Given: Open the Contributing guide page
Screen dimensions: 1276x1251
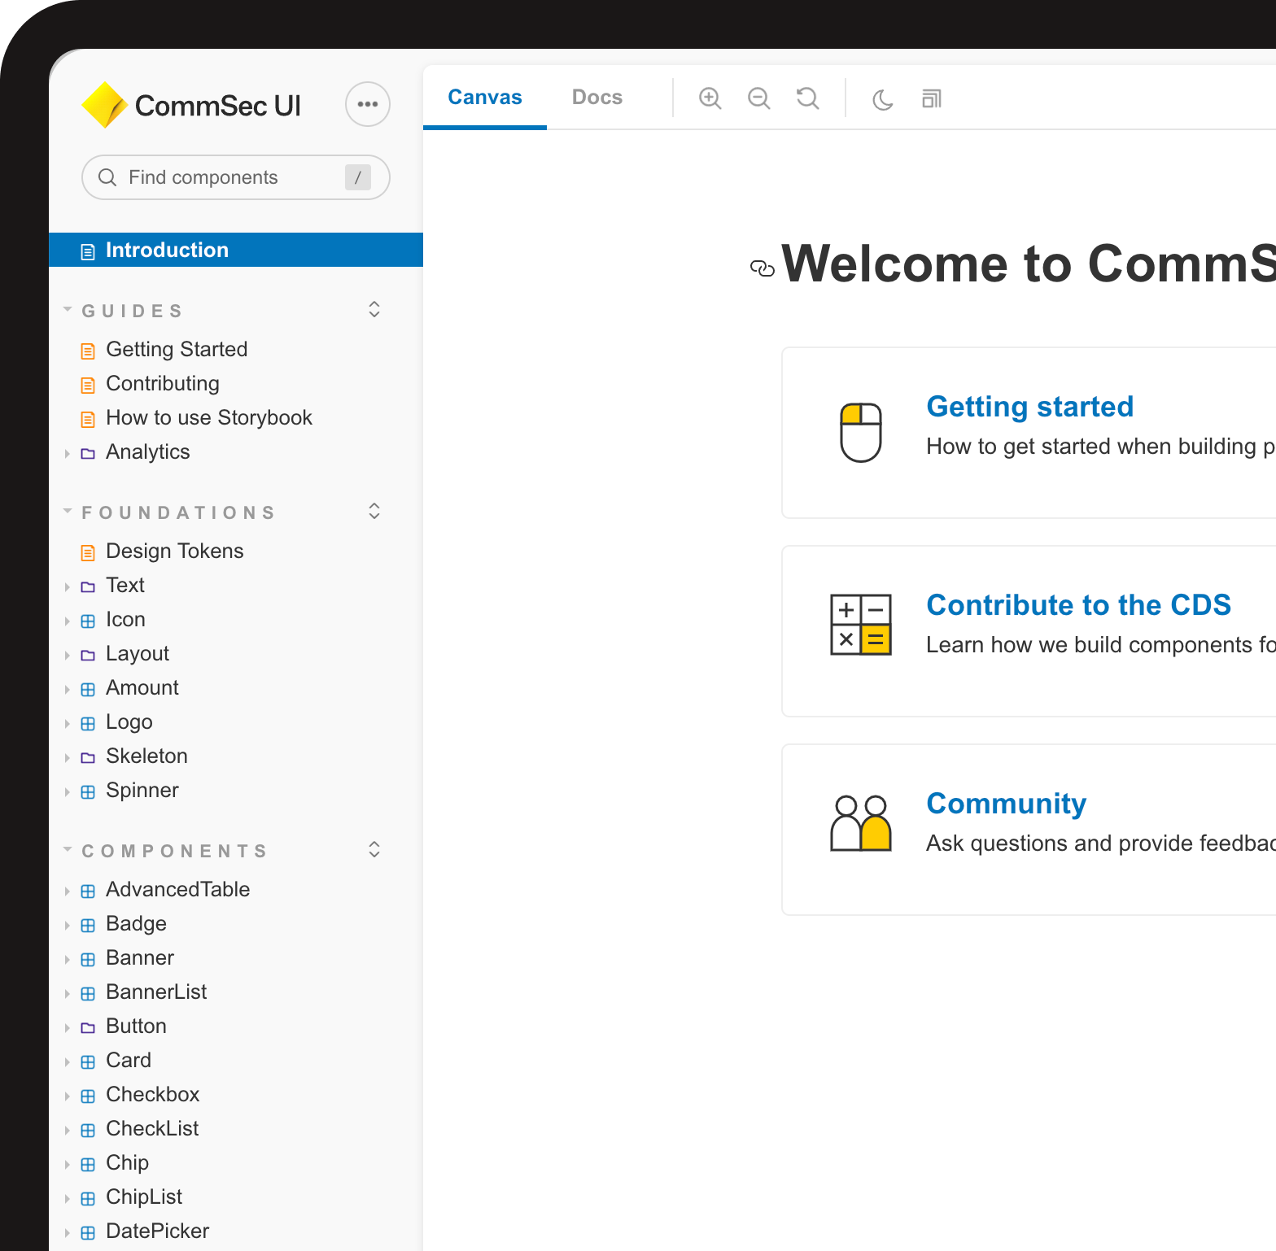Looking at the screenshot, I should pyautogui.click(x=163, y=383).
